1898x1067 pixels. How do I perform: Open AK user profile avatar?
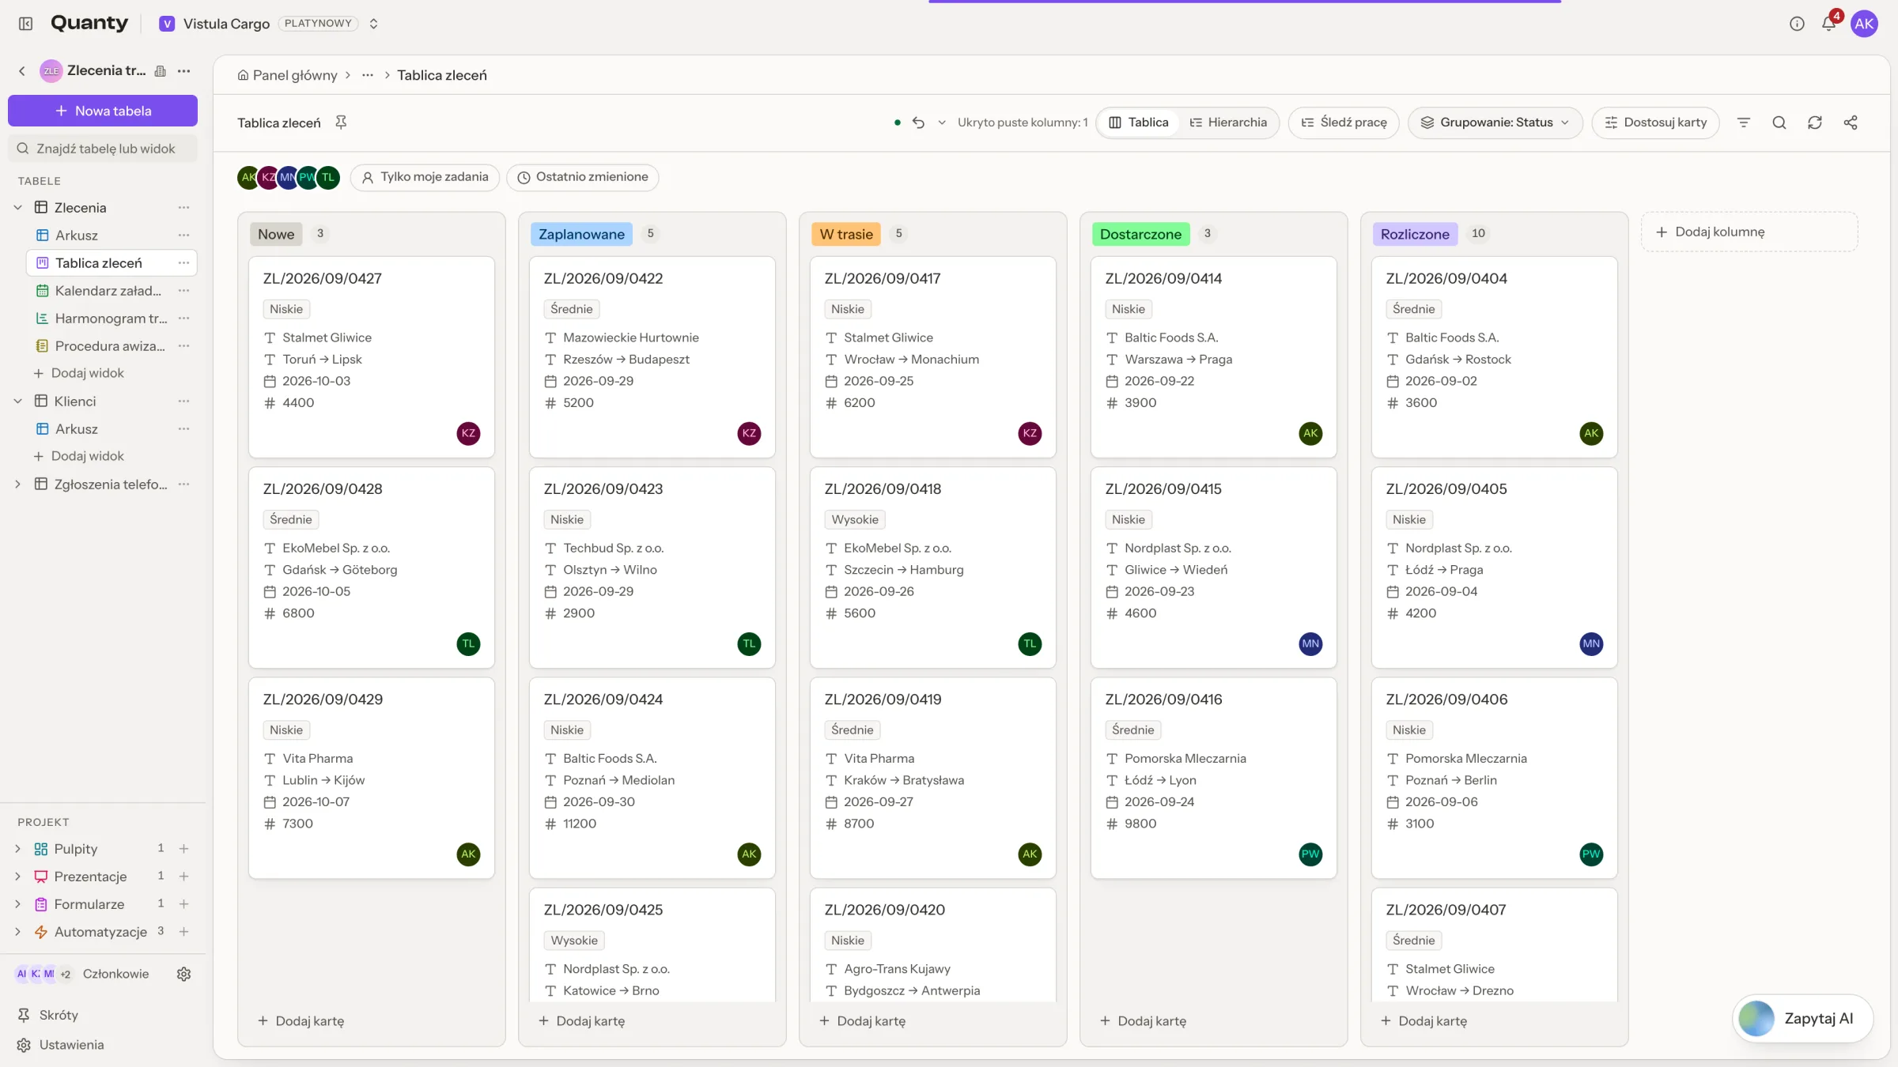1864,24
